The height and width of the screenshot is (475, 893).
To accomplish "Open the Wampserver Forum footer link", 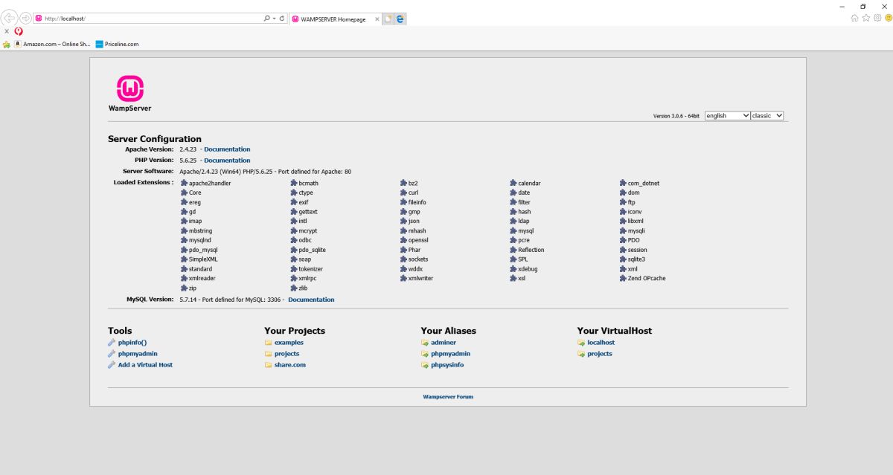I will (x=448, y=397).
